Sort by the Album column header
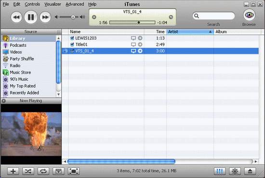Viewport: 265px width, 178px height. [237, 32]
